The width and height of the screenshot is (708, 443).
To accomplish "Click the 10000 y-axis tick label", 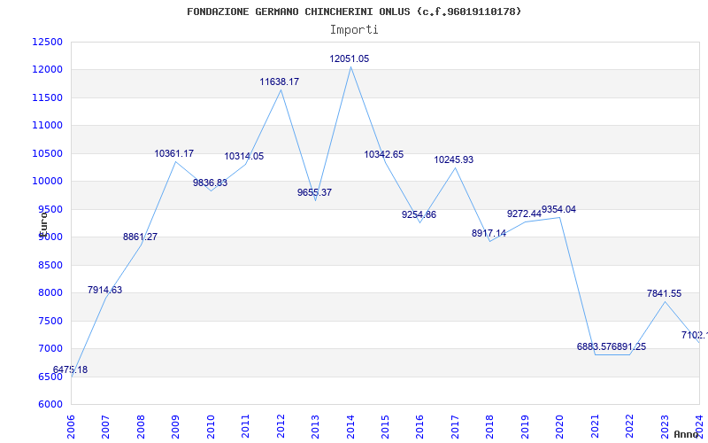I will (x=48, y=182).
